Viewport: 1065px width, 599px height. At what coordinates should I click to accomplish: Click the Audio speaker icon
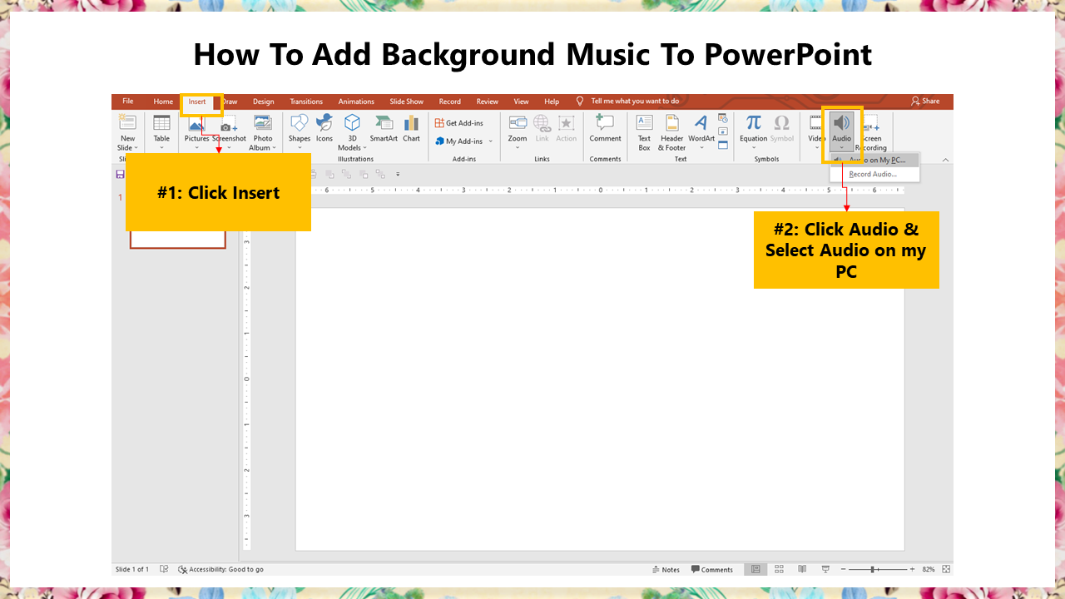842,122
